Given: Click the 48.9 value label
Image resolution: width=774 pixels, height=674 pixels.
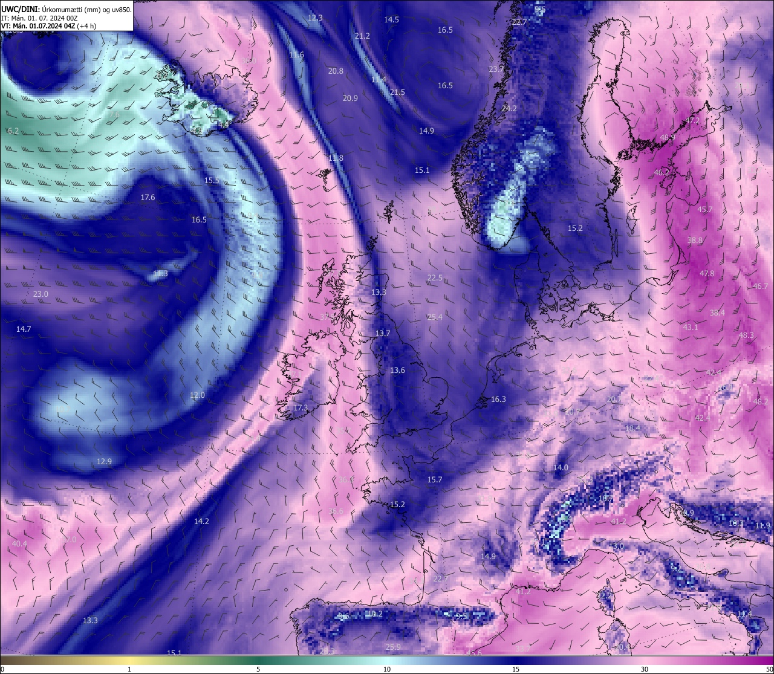Looking at the screenshot, I should click(668, 138).
